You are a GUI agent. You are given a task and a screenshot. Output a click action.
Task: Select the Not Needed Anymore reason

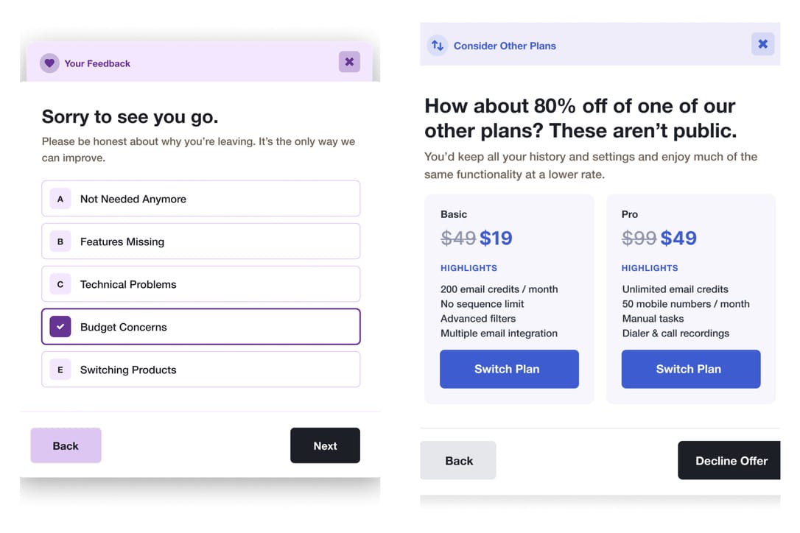point(200,198)
